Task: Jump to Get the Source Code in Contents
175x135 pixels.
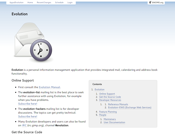Action: pos(110,97)
